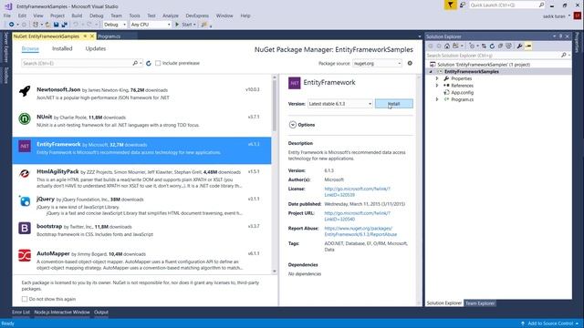Open the Project URL link
The width and height of the screenshot is (584, 328).
(357, 216)
